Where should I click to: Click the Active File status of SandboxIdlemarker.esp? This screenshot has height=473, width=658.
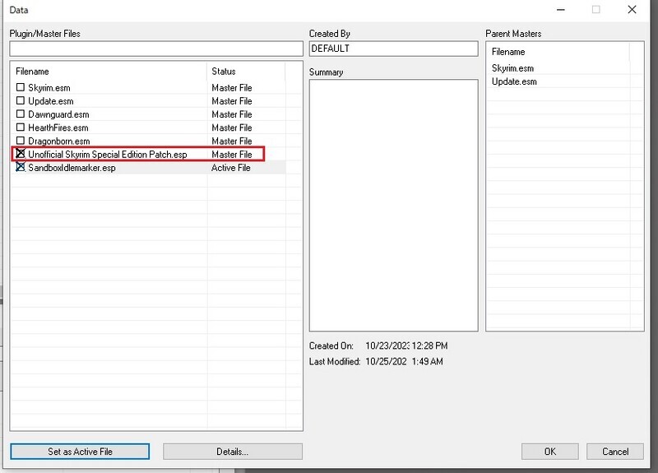pyautogui.click(x=231, y=168)
